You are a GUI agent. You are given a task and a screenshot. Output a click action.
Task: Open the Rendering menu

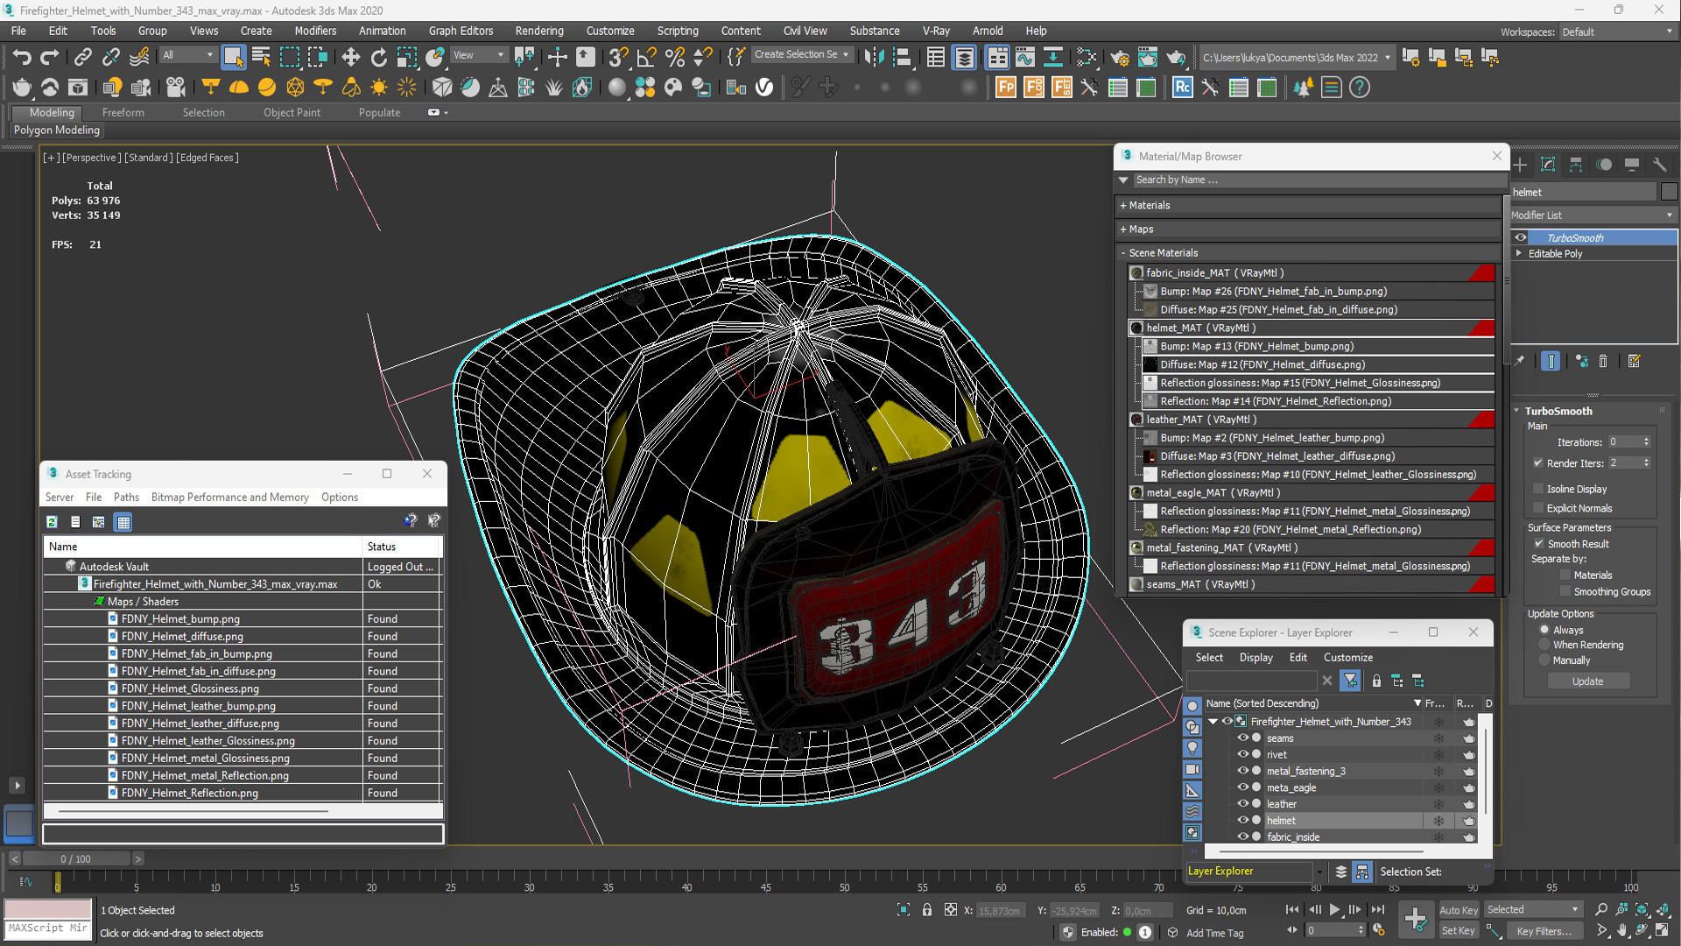[539, 31]
